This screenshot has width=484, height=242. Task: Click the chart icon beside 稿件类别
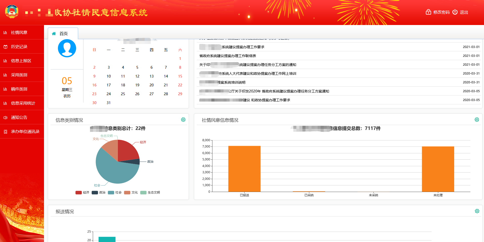pos(5,89)
